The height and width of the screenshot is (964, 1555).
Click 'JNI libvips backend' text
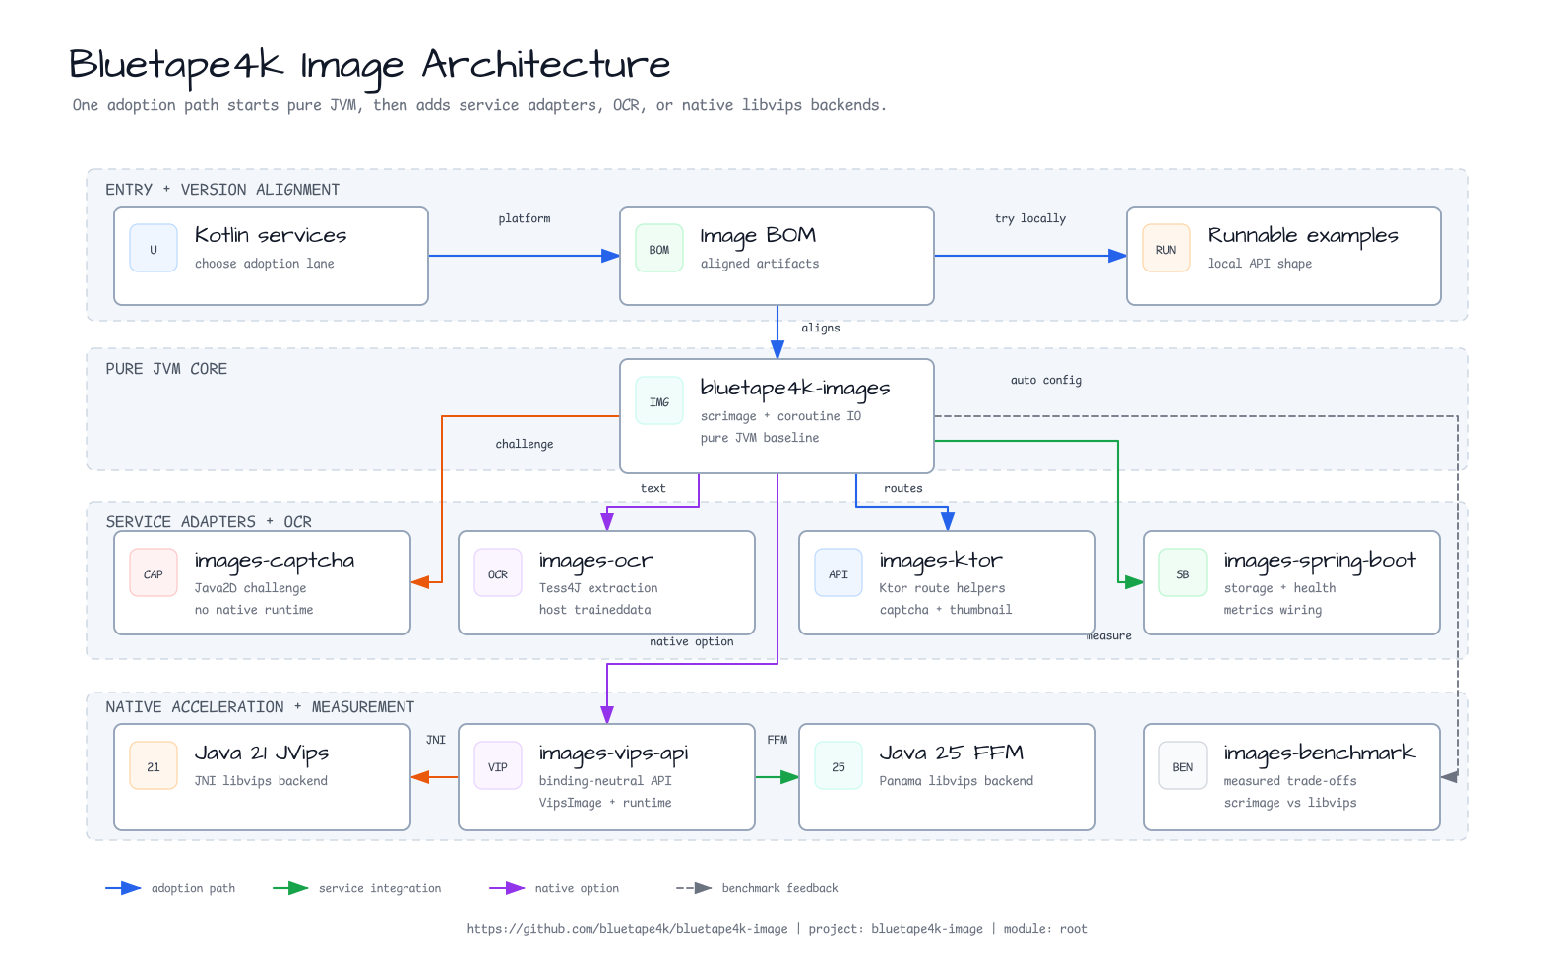point(261,781)
